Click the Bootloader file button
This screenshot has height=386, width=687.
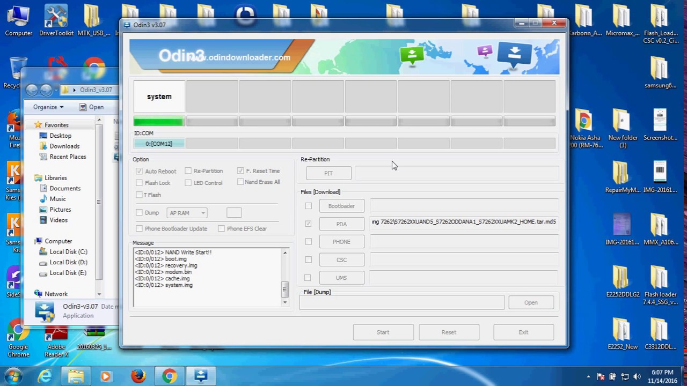341,206
